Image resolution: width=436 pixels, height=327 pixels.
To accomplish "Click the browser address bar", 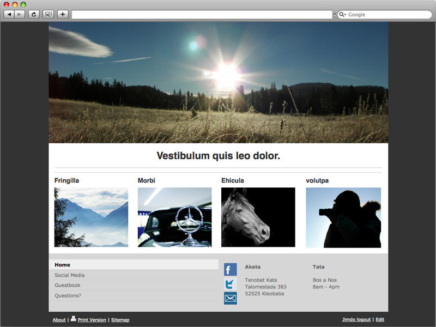I will [x=202, y=15].
